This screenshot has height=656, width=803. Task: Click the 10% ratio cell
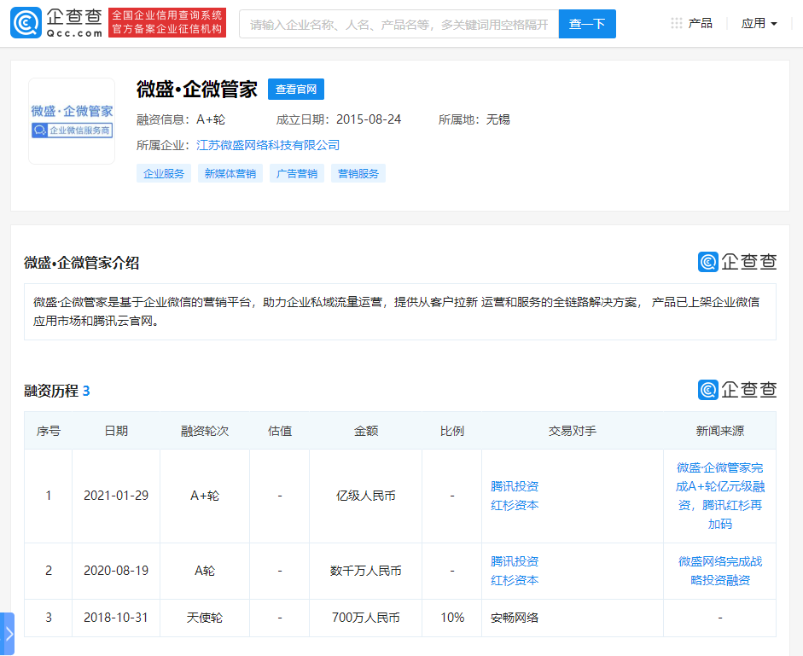pyautogui.click(x=452, y=618)
